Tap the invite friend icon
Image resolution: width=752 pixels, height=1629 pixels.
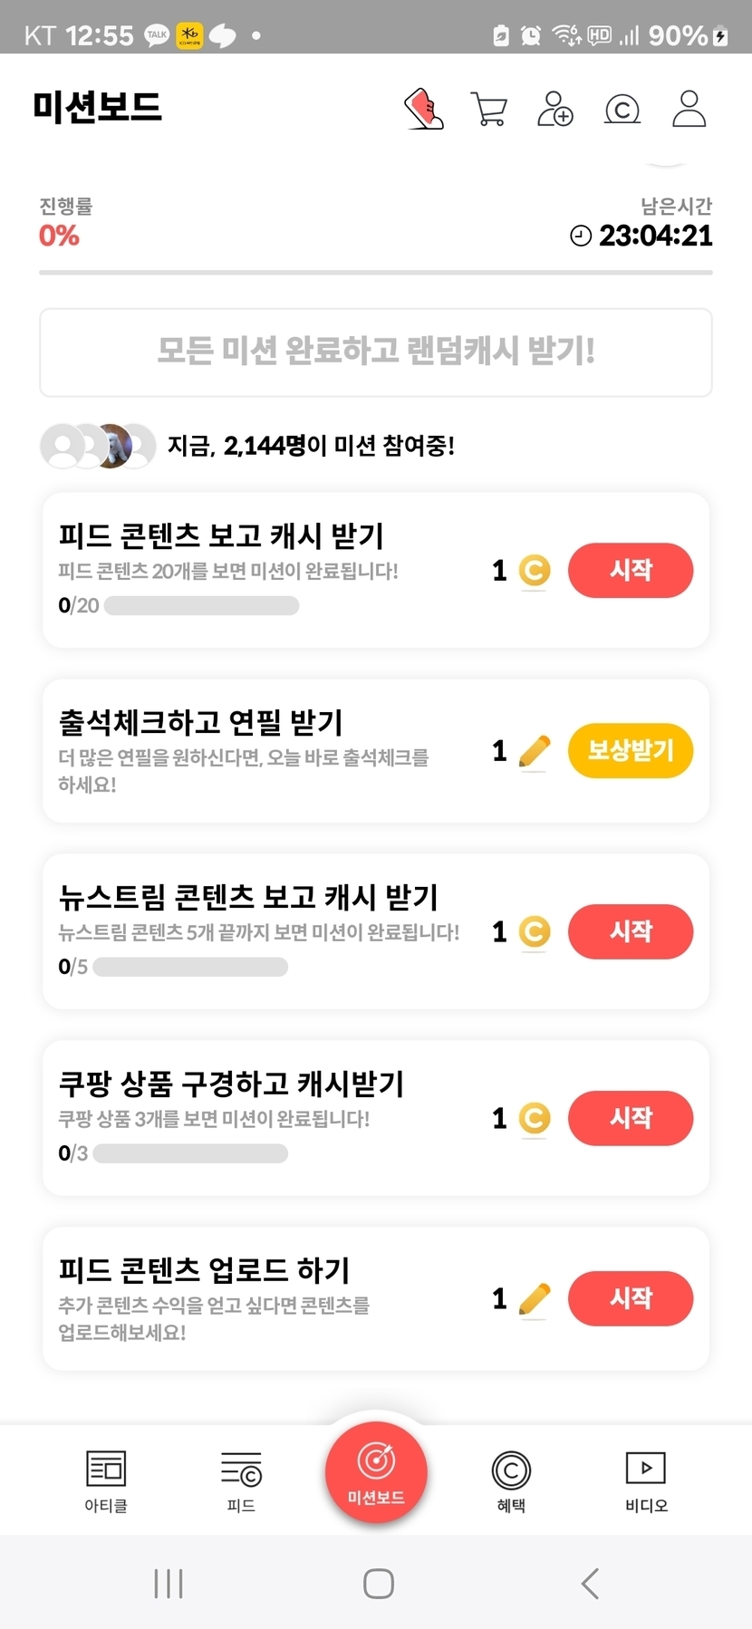[555, 109]
